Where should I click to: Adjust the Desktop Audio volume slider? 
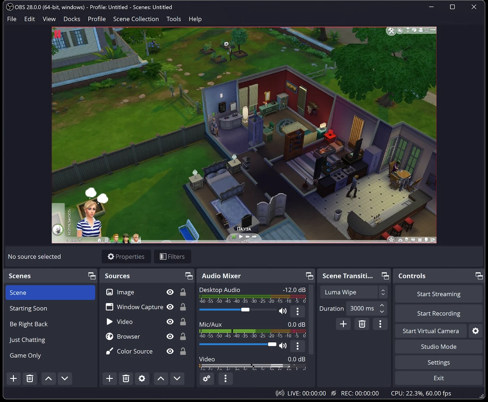click(245, 310)
